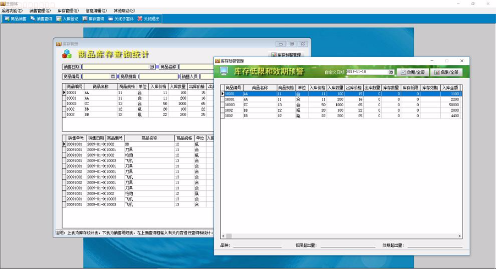Select the cell with 入库金额 4400
Image resolution: width=496 pixels, height=269 pixels.
coord(450,116)
